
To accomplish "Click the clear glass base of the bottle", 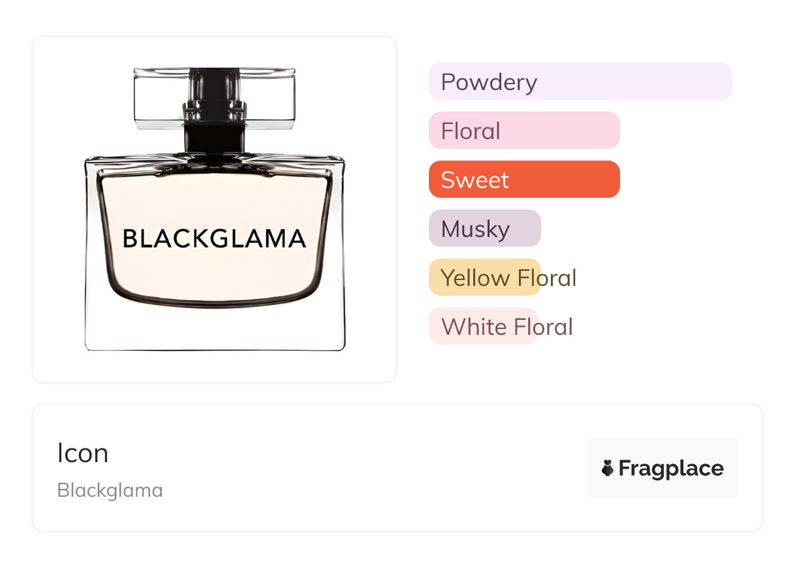I will (x=214, y=330).
